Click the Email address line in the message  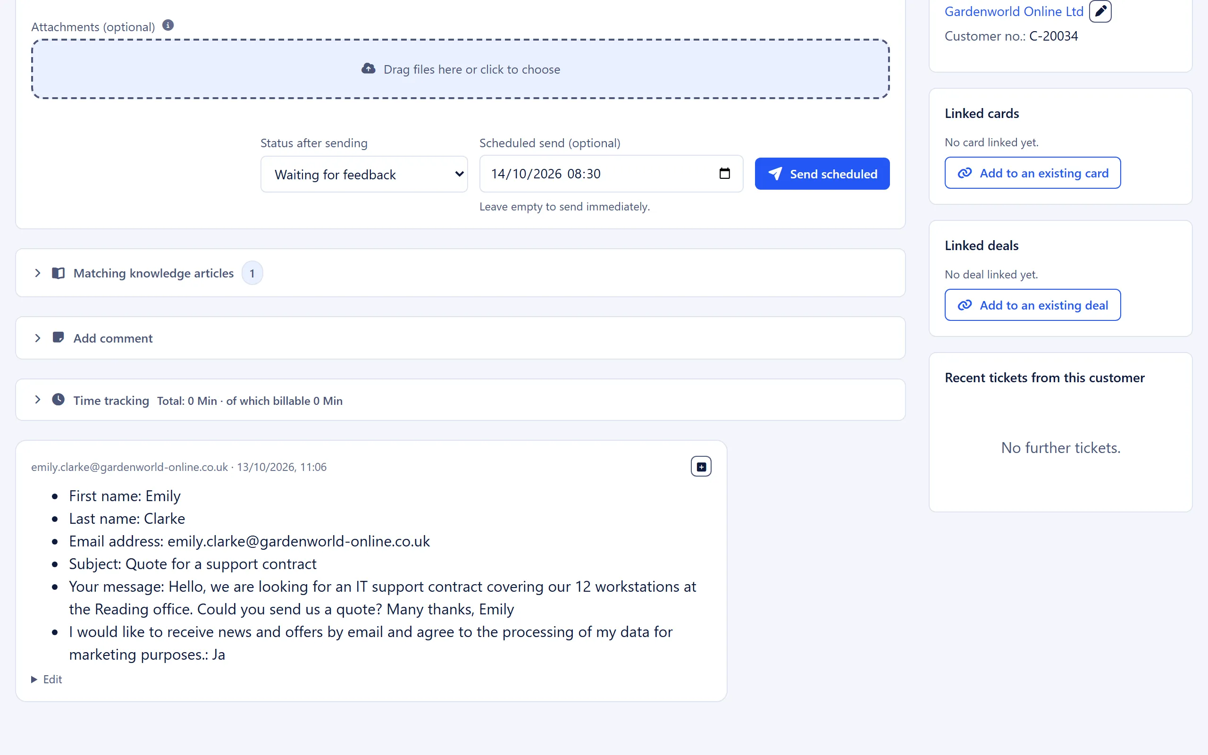[249, 542]
